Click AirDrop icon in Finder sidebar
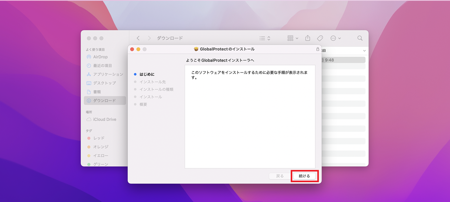This screenshot has height=202, width=450. pos(89,57)
